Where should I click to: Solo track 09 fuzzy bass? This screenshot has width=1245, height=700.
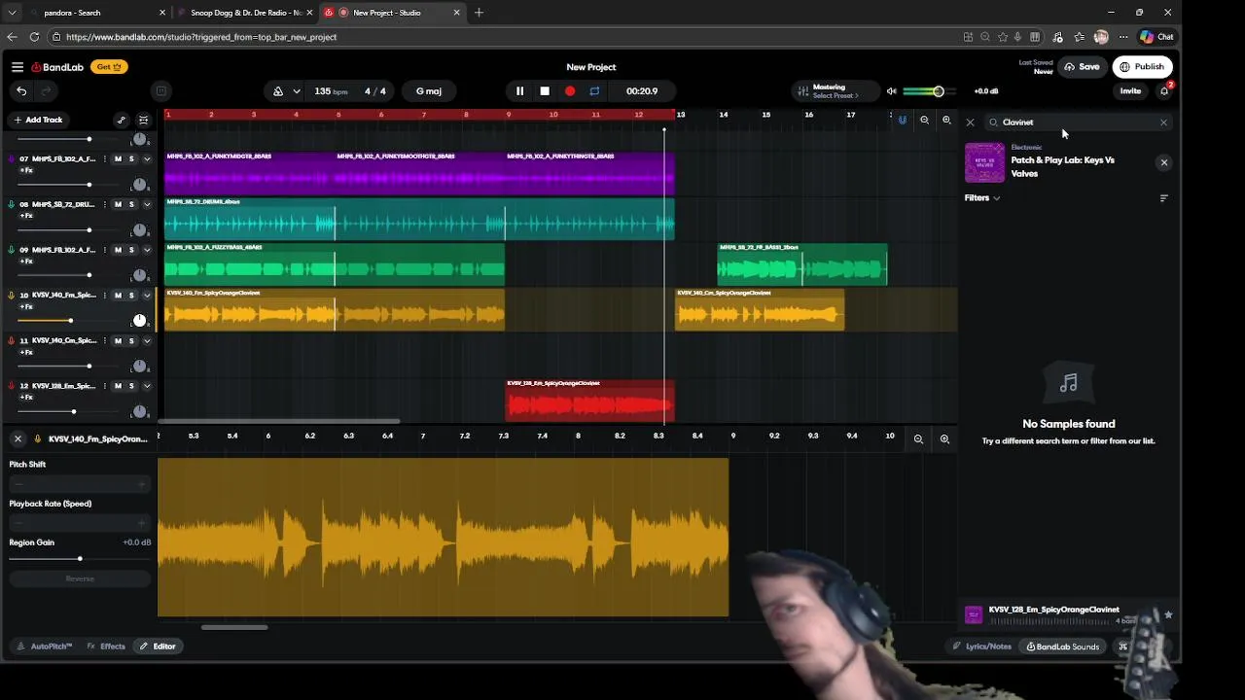[x=131, y=250]
